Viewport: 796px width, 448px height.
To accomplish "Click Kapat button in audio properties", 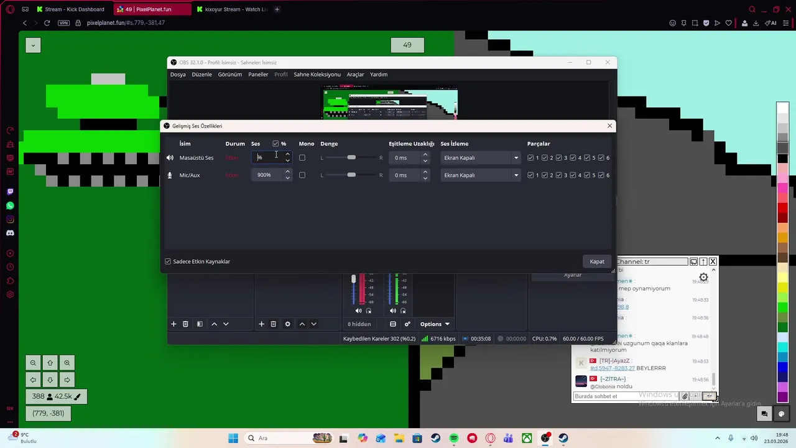I will [597, 261].
